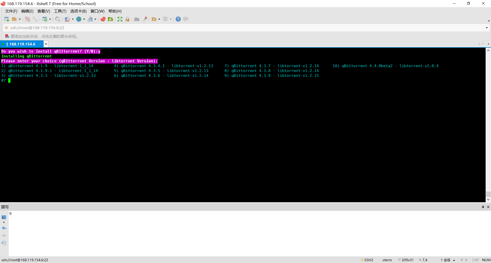
Task: Open the address bar history dropdown
Action: coord(487,28)
